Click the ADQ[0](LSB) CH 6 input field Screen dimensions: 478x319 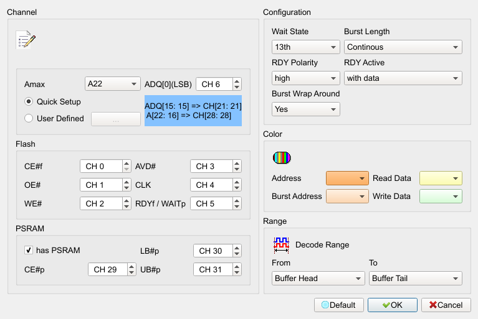click(214, 84)
